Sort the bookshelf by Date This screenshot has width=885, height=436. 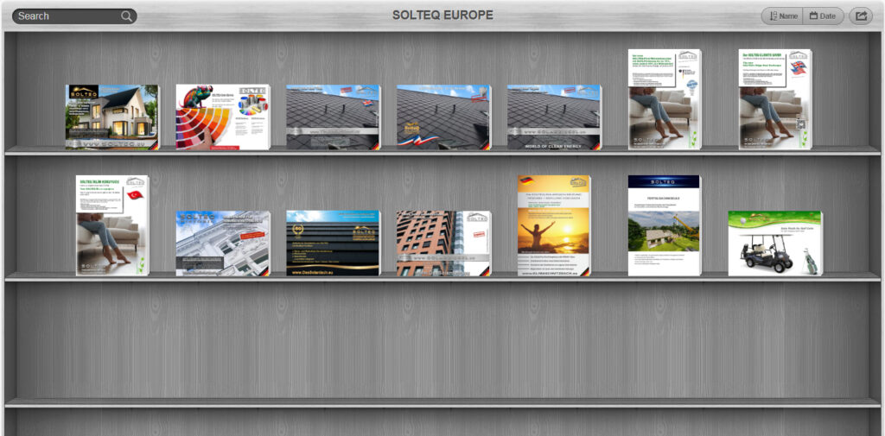tap(823, 16)
